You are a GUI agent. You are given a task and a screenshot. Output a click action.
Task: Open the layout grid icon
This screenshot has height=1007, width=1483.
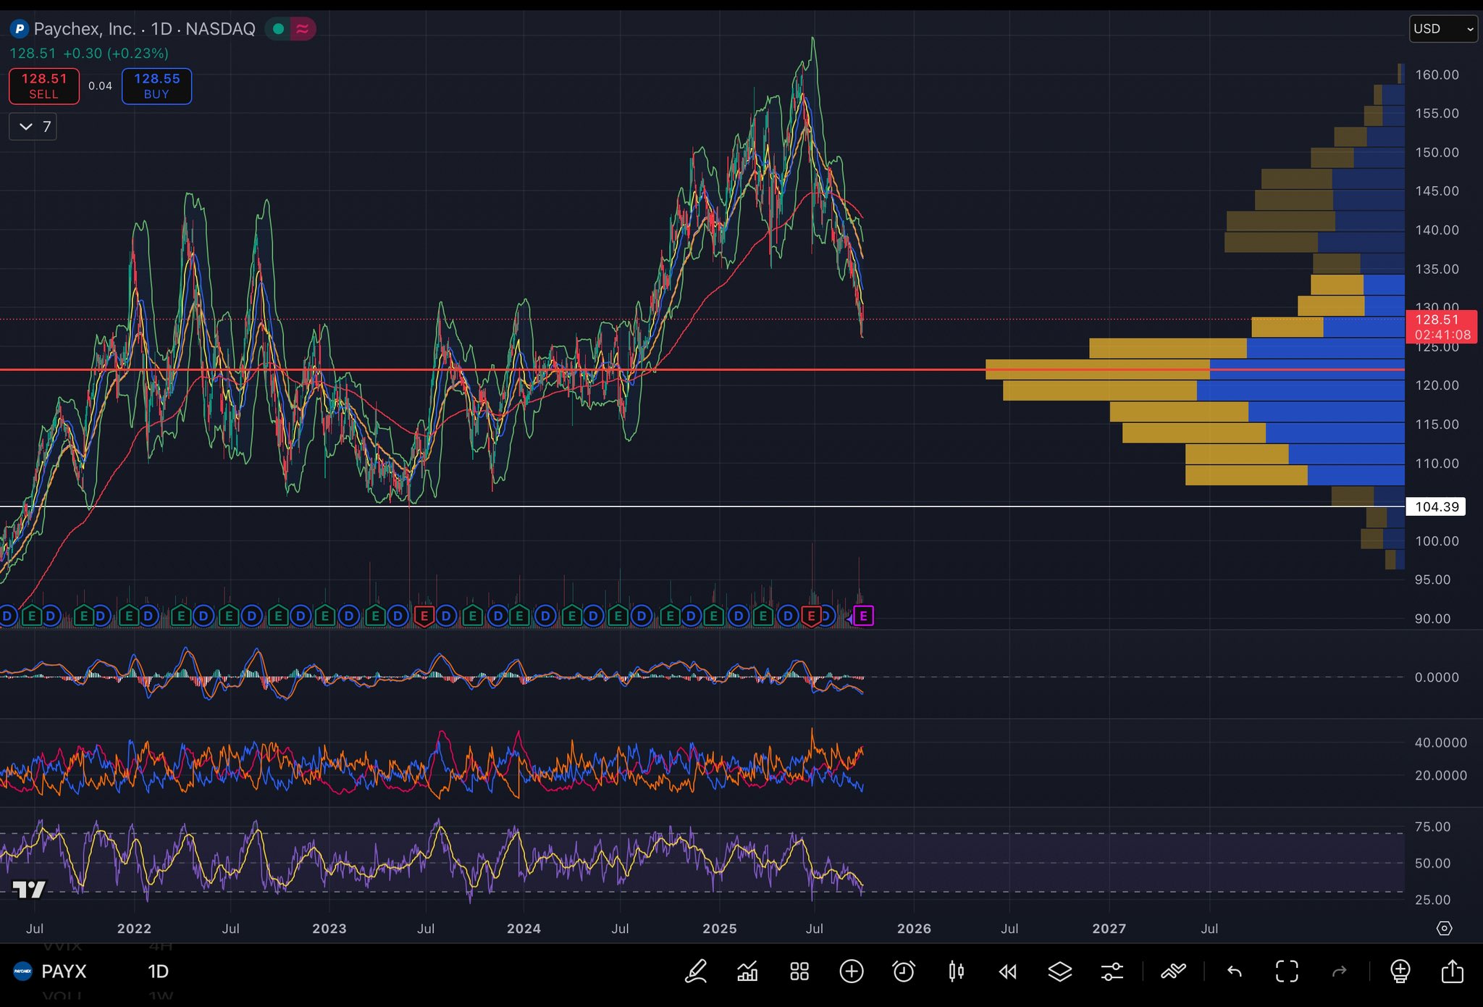coord(799,972)
